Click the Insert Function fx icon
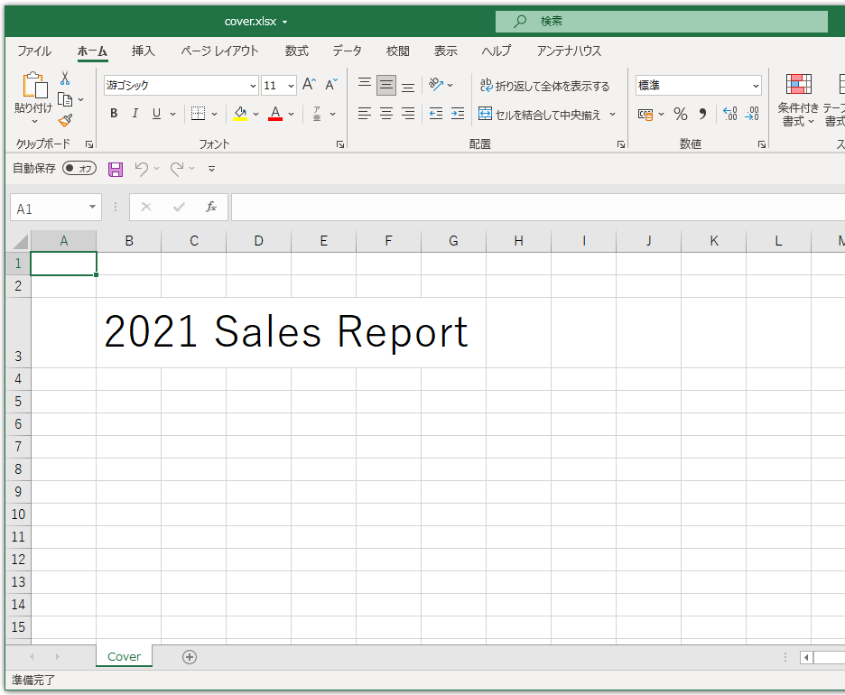The image size is (845, 695). [211, 207]
